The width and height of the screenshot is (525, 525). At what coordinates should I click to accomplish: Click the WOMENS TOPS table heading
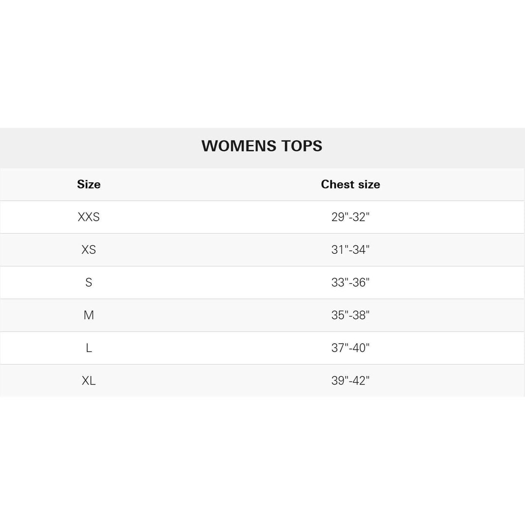click(x=262, y=146)
